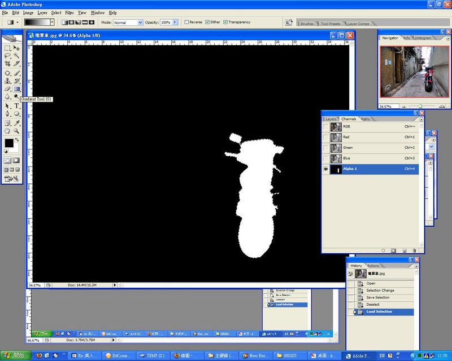Image resolution: width=452 pixels, height=361 pixels.
Task: Open the Channels palette options menu
Action: click(421, 120)
